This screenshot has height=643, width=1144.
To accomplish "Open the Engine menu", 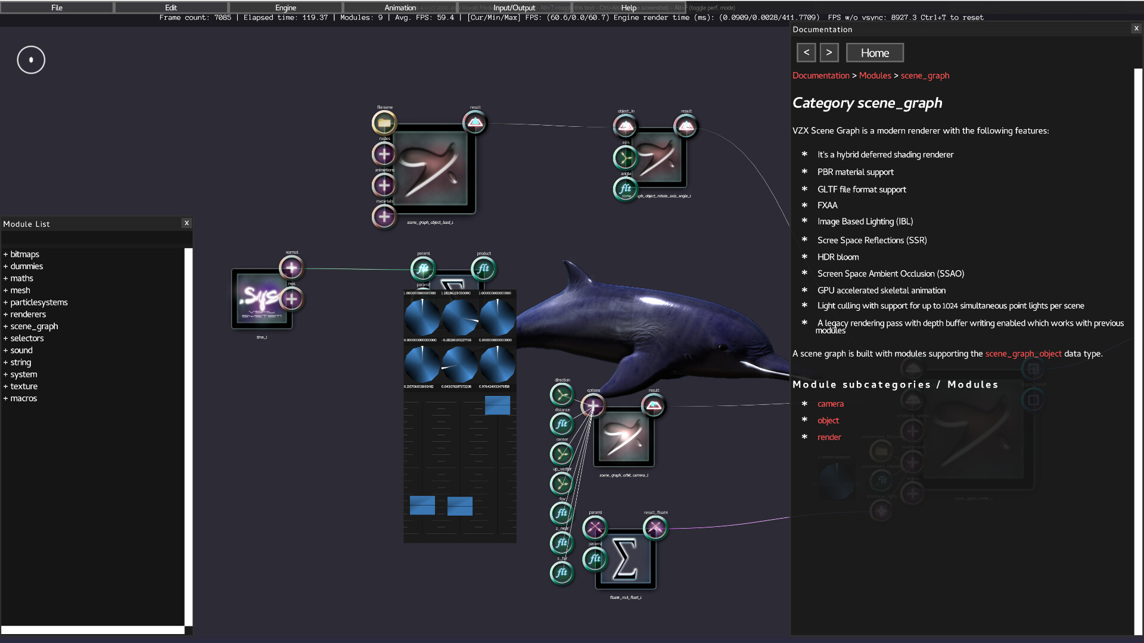I will point(285,7).
